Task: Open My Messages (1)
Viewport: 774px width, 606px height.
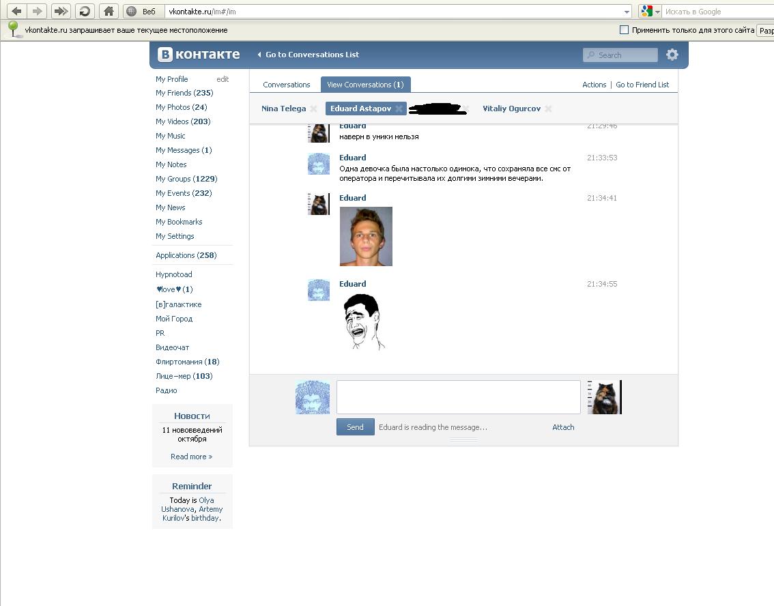Action: 184,150
